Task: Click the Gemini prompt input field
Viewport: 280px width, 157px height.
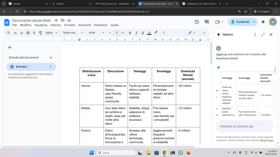Action: tap(245, 126)
